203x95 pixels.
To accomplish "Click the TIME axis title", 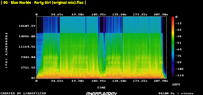I will [102, 88].
